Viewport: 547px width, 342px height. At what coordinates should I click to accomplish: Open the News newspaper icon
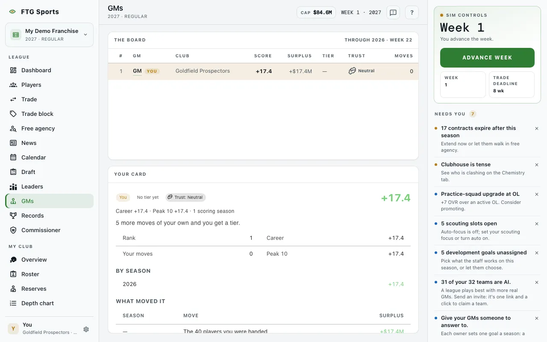pos(13,143)
